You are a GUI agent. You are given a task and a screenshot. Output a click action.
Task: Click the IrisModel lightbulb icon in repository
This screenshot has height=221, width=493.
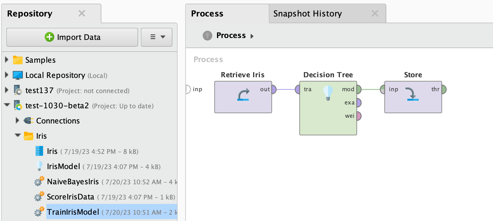click(x=39, y=166)
